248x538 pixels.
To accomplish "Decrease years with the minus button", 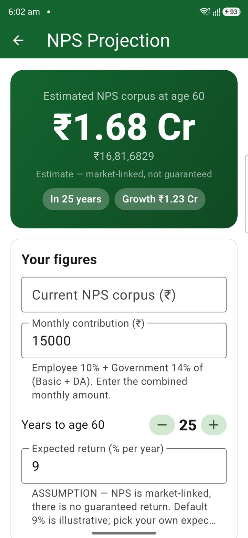I will pos(162,425).
